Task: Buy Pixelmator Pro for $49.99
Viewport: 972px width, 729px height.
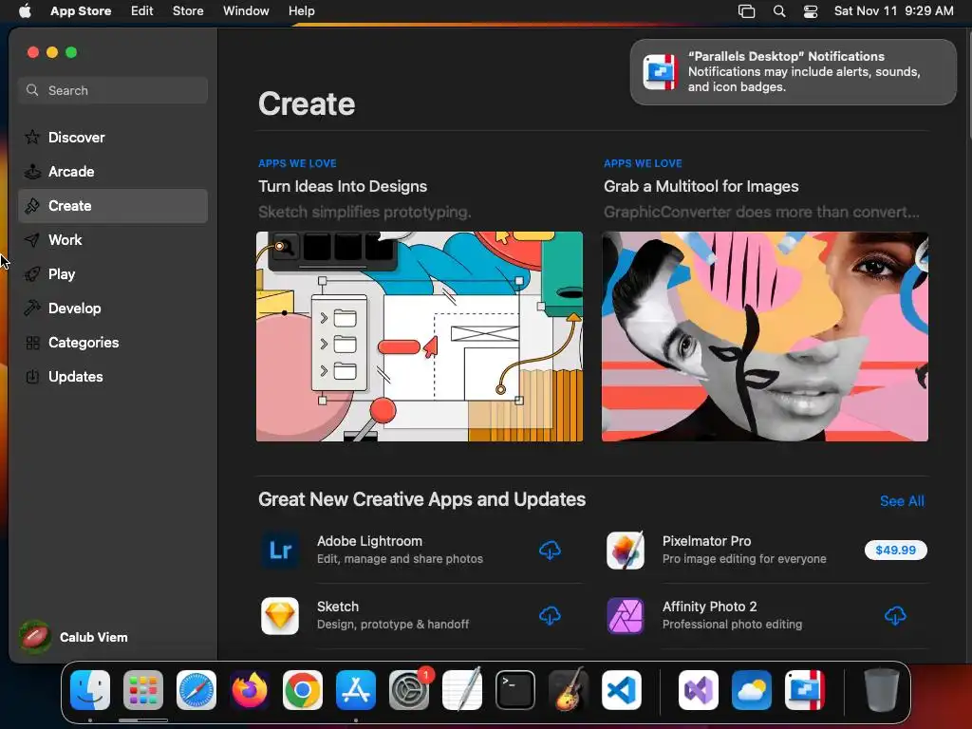Action: (x=895, y=550)
